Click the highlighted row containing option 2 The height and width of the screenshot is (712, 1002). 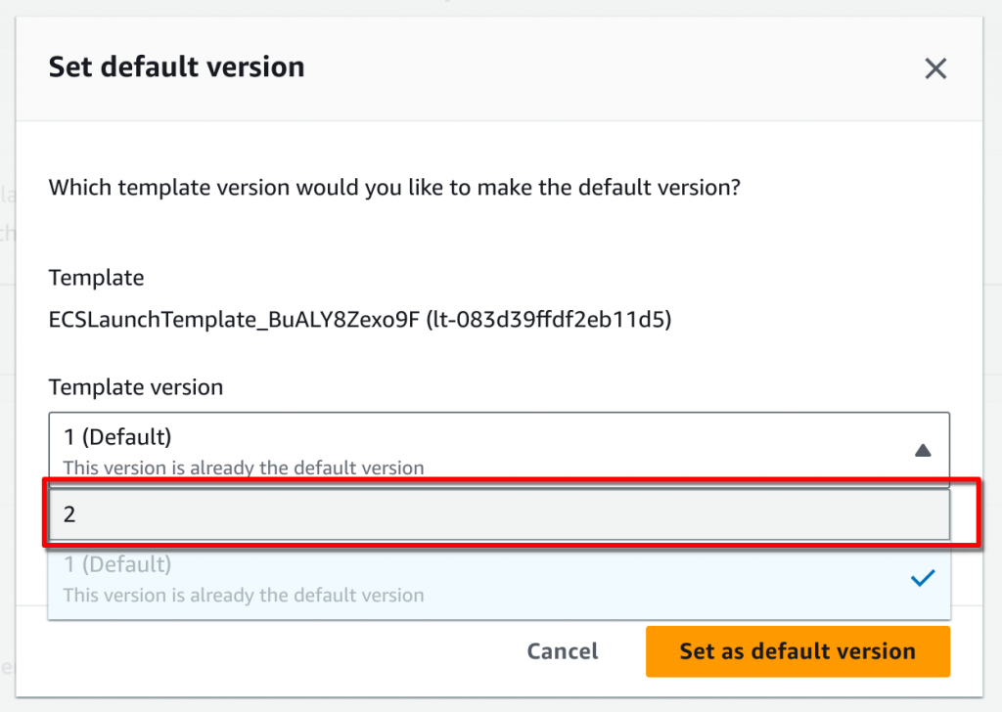(499, 514)
